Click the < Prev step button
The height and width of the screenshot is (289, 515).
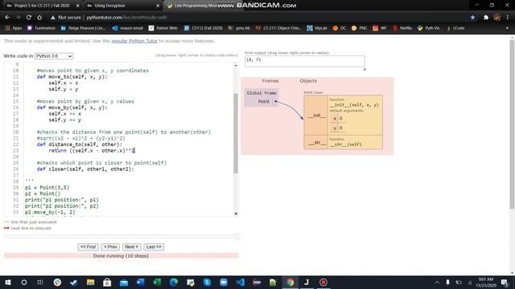(110, 246)
